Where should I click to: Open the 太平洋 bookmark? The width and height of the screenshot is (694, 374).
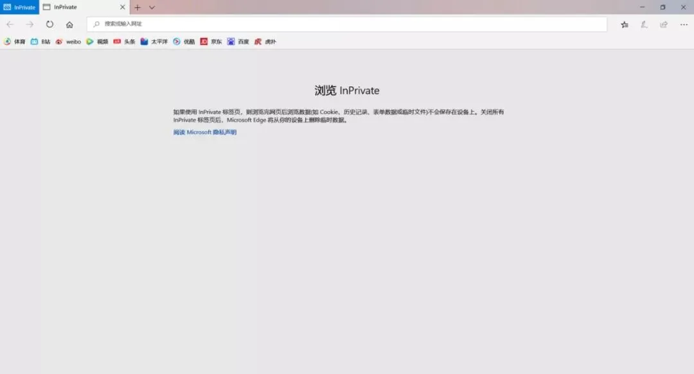tap(154, 41)
